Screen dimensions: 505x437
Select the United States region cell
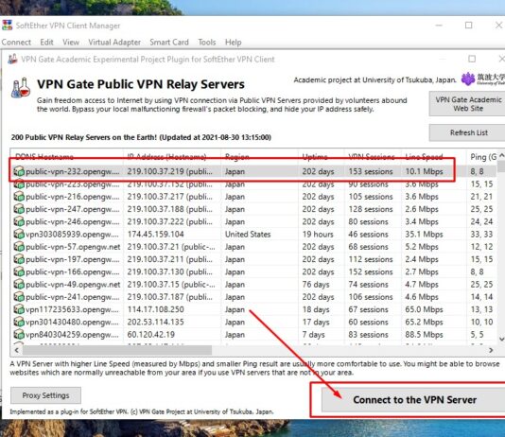point(248,235)
